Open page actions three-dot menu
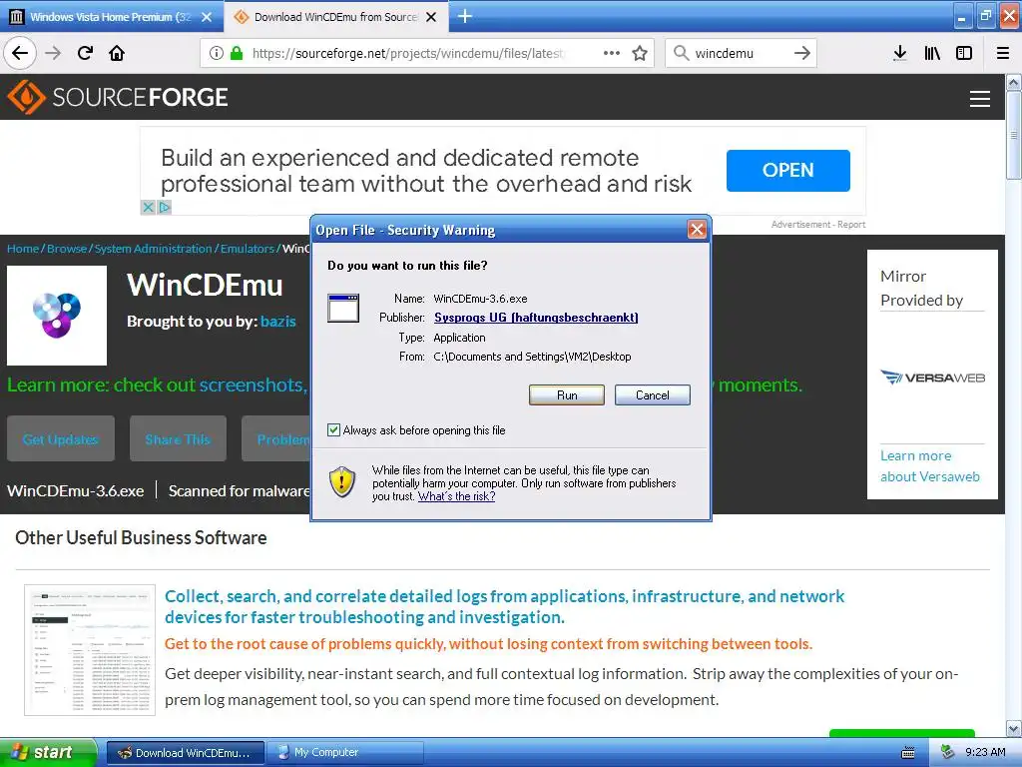1022x767 pixels. click(x=612, y=53)
